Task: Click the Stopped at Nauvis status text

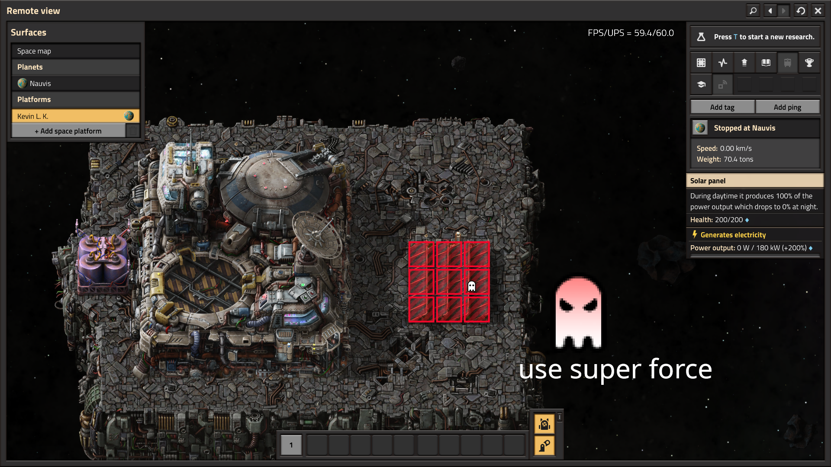Action: (744, 128)
